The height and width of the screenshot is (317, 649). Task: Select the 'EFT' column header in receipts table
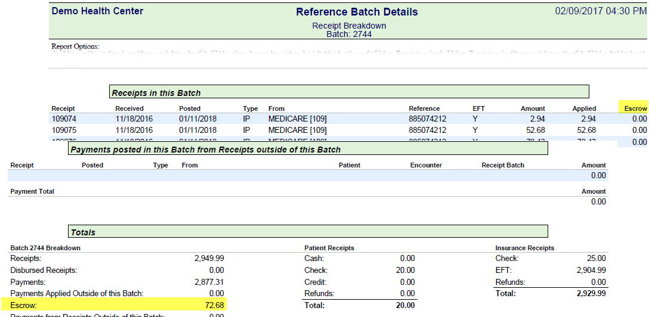click(478, 108)
